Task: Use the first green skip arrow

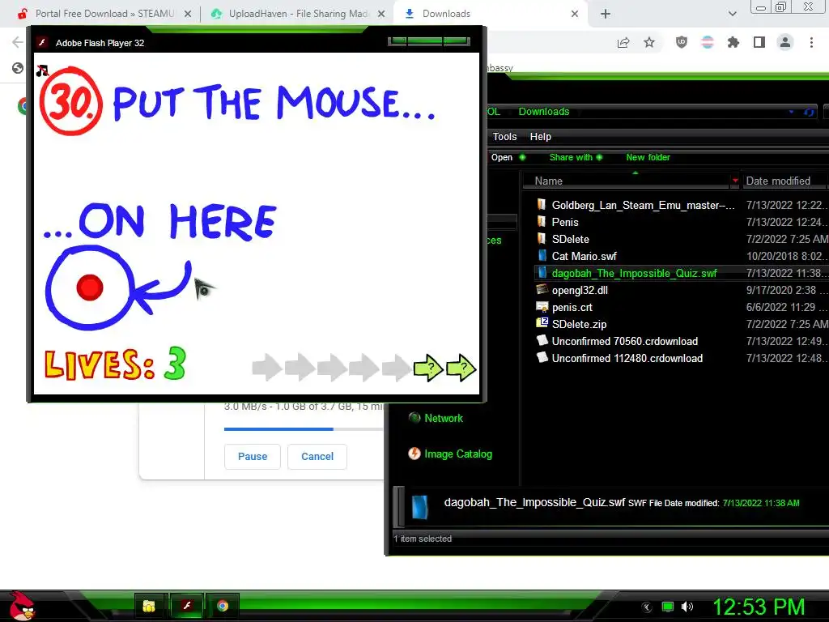Action: (428, 368)
